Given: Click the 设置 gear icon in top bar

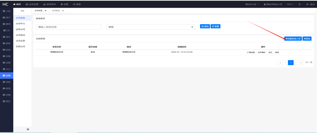Looking at the screenshot, I should [64, 4].
